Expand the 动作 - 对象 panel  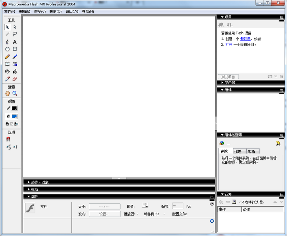pyautogui.click(x=39, y=182)
